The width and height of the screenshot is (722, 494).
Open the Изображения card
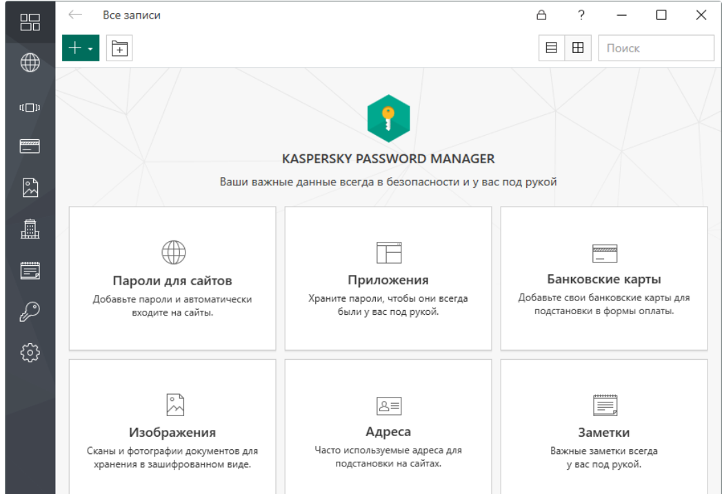[x=172, y=427]
